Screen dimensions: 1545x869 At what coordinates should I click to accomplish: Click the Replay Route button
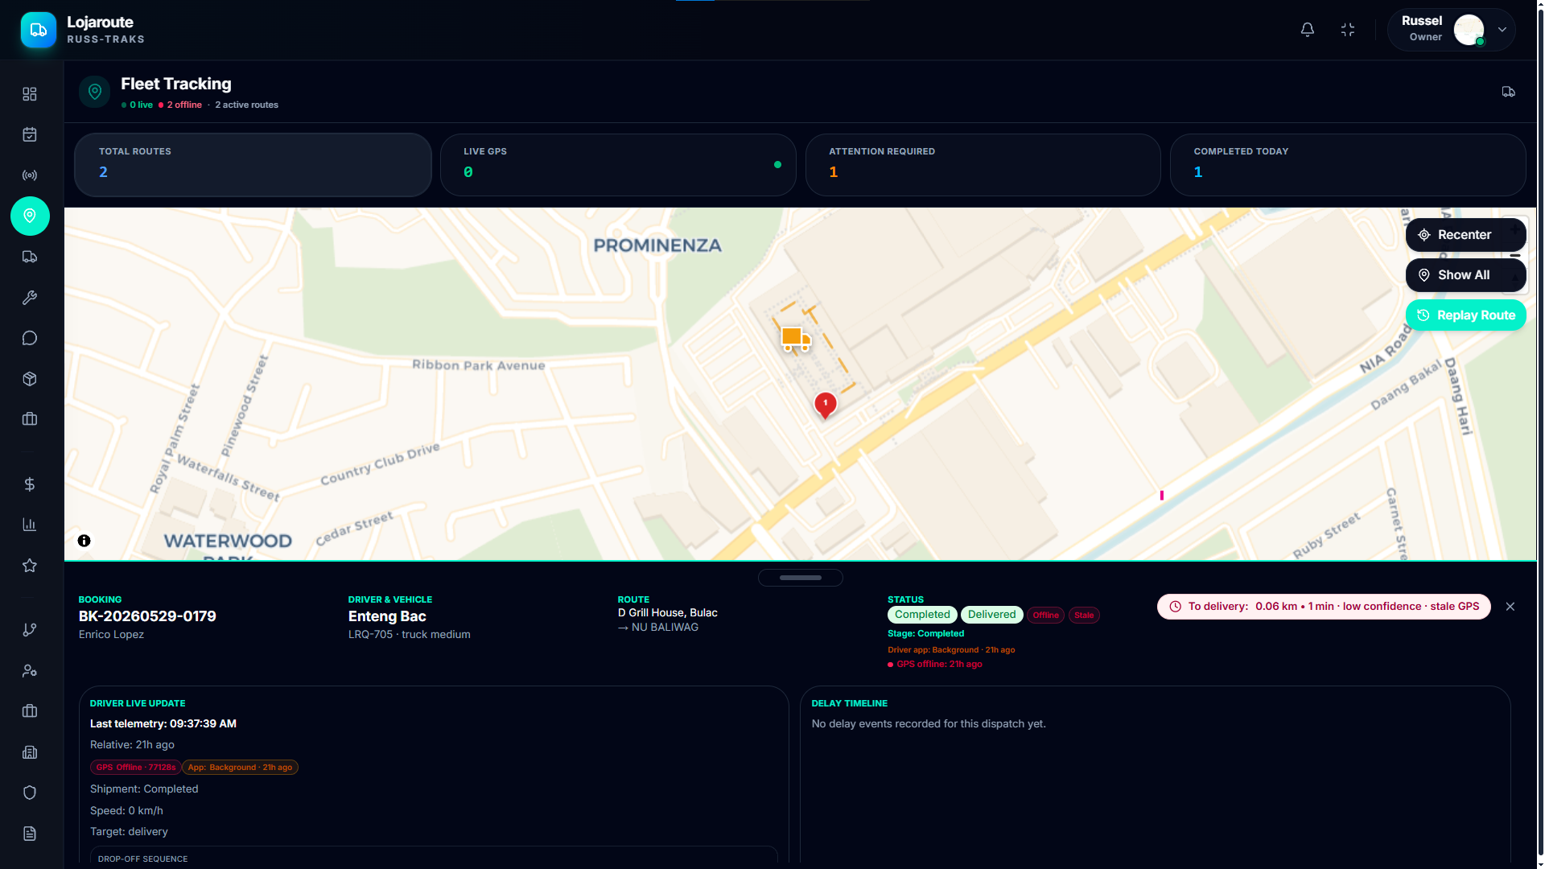click(x=1465, y=315)
